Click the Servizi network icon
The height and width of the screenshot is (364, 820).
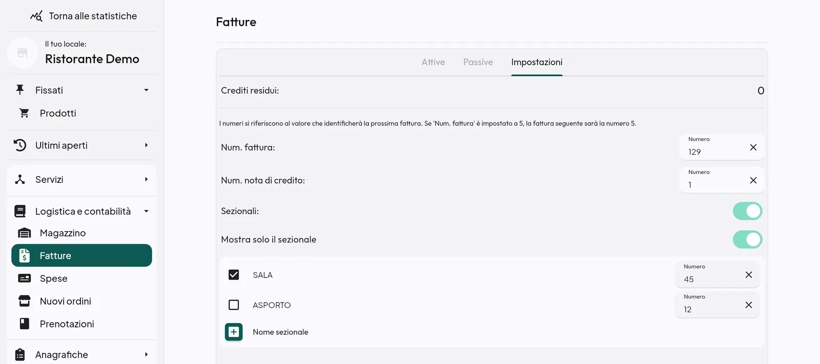click(x=20, y=180)
